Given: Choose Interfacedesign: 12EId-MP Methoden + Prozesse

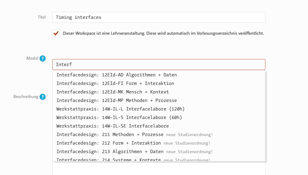Looking at the screenshot, I should pyautogui.click(x=159, y=100).
